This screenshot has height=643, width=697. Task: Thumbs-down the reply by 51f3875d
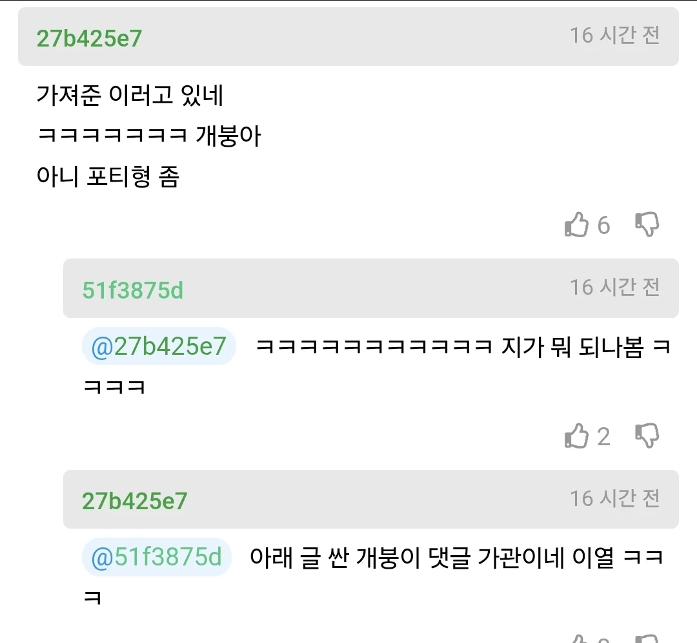647,436
